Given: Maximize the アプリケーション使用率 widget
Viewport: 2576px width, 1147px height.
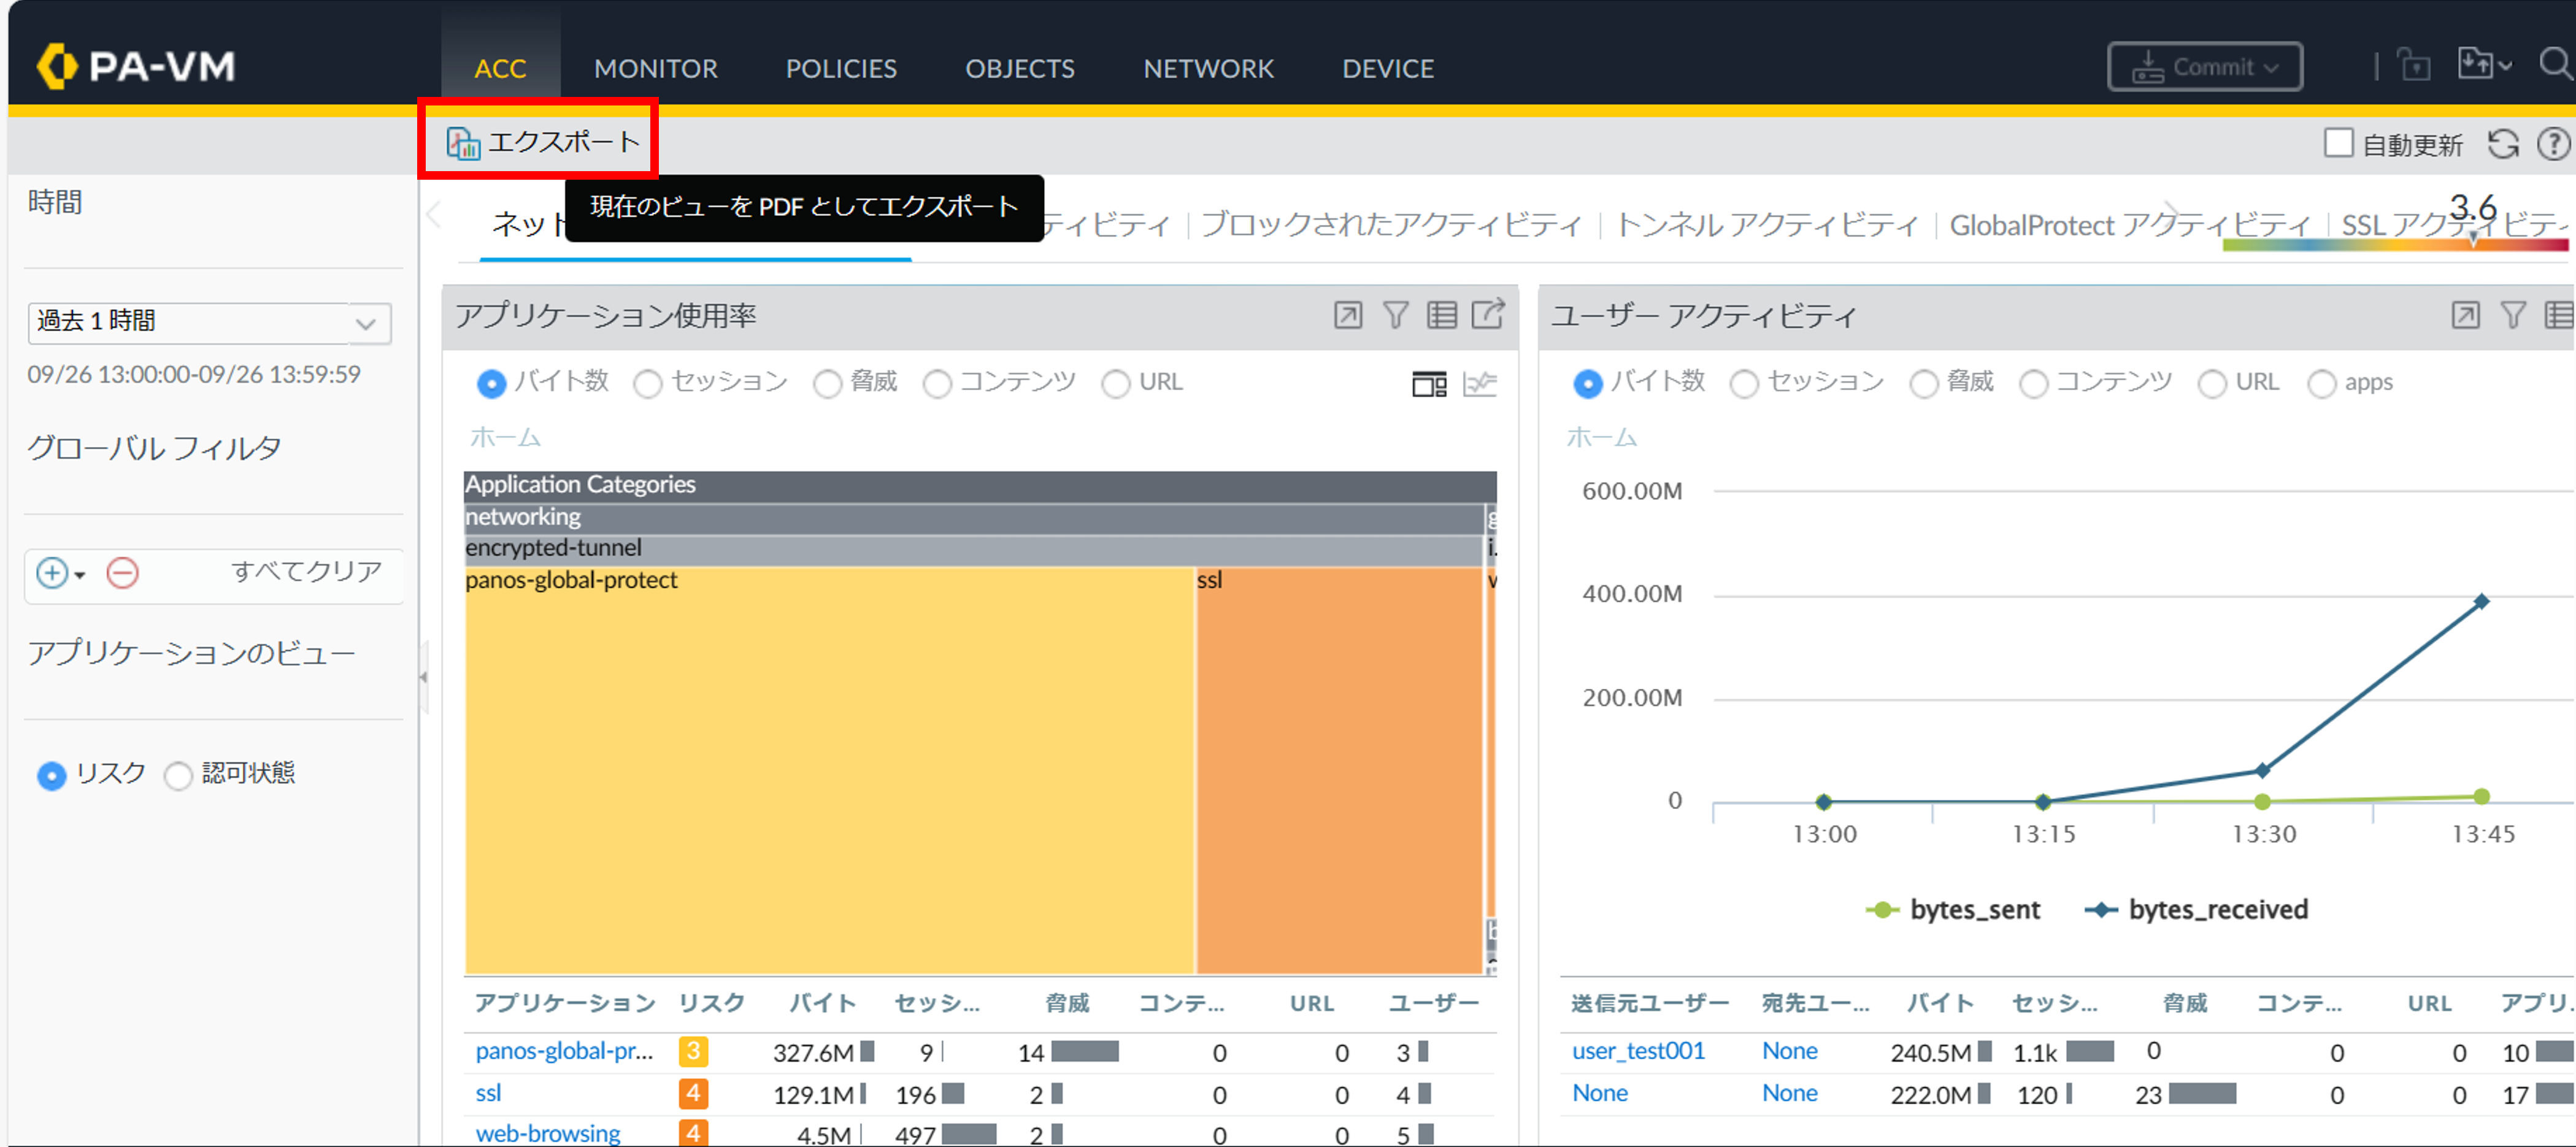Looking at the screenshot, I should click(x=1347, y=316).
